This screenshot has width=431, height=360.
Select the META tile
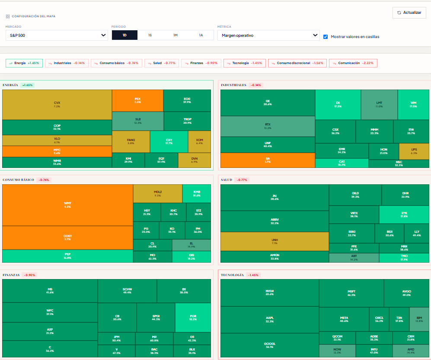(344, 319)
